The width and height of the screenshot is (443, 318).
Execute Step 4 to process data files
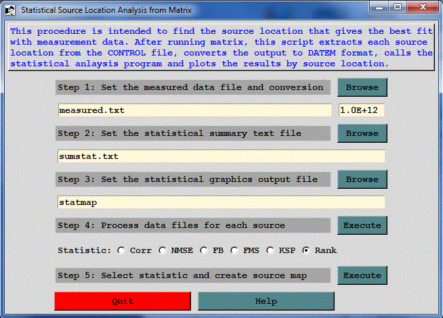pyautogui.click(x=362, y=225)
